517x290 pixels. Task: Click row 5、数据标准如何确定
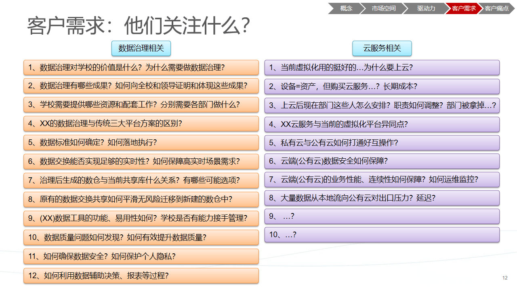click(141, 143)
